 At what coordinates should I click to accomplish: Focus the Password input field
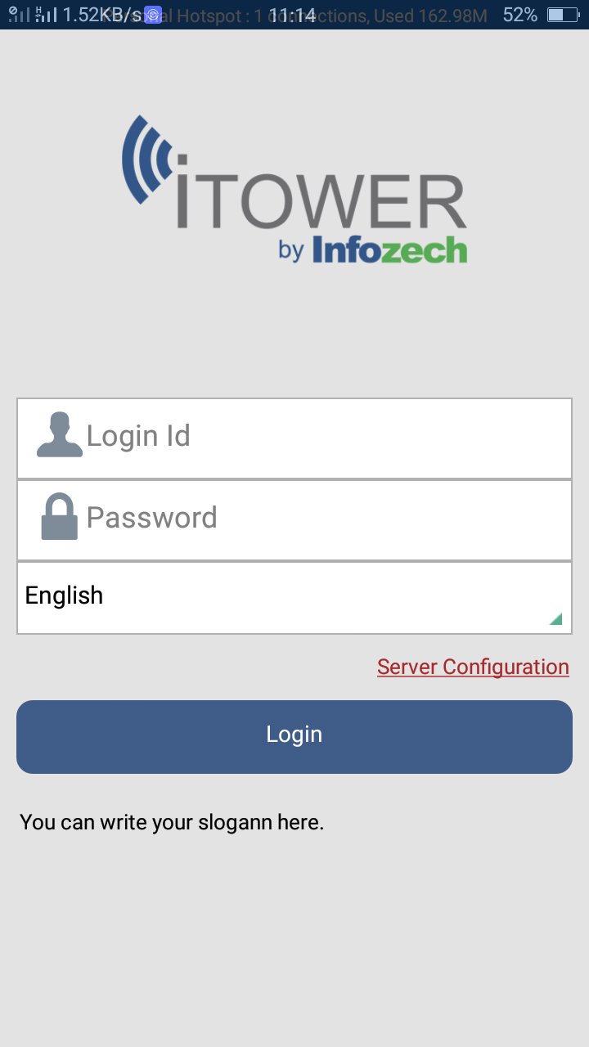(327, 519)
